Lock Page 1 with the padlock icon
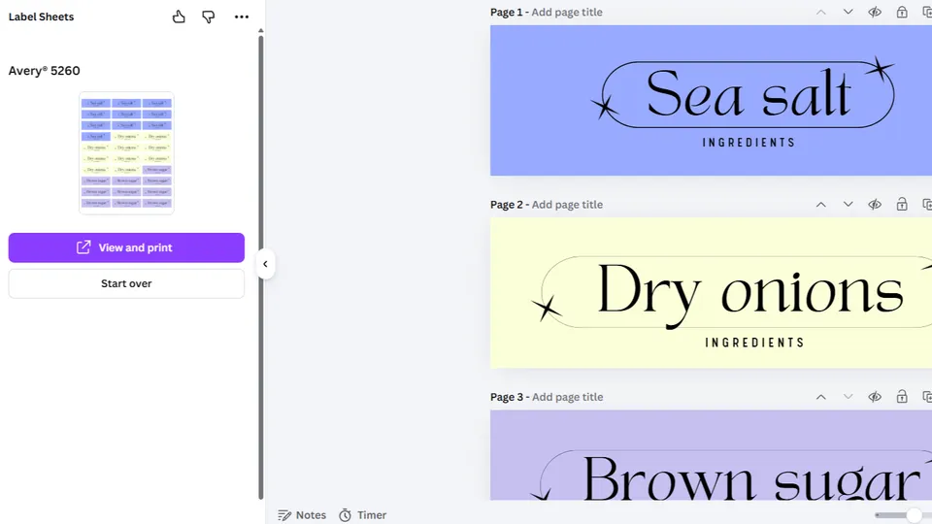The height and width of the screenshot is (524, 932). [902, 12]
